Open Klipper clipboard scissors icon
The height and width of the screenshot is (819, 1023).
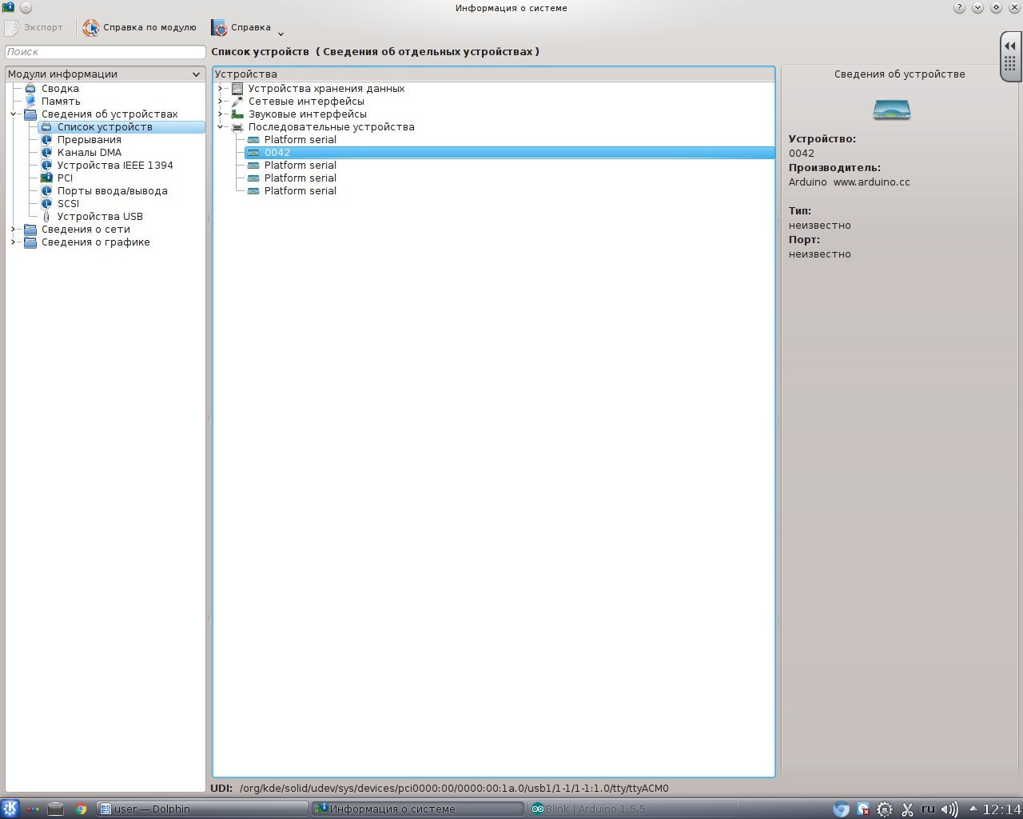click(x=907, y=809)
